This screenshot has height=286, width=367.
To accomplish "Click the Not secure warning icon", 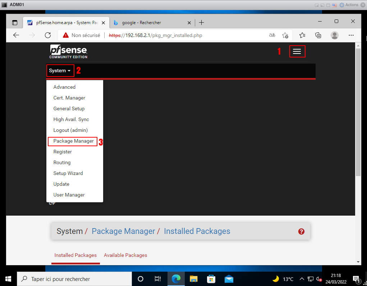I will (66, 35).
